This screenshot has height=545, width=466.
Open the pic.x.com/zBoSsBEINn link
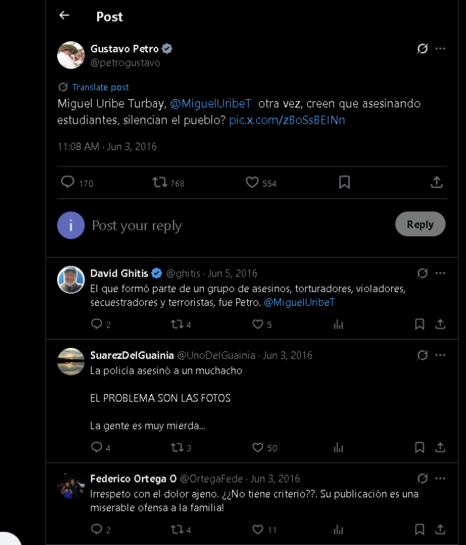tap(287, 120)
